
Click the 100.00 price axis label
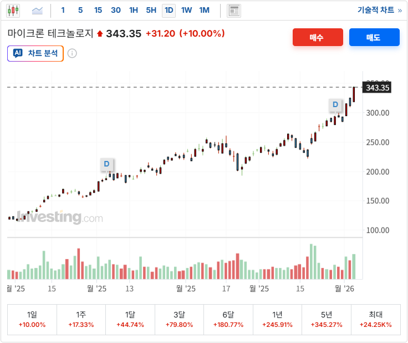pos(378,230)
